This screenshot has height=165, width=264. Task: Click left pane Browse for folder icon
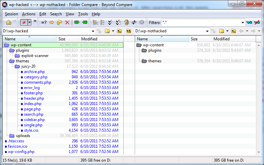click(107, 31)
